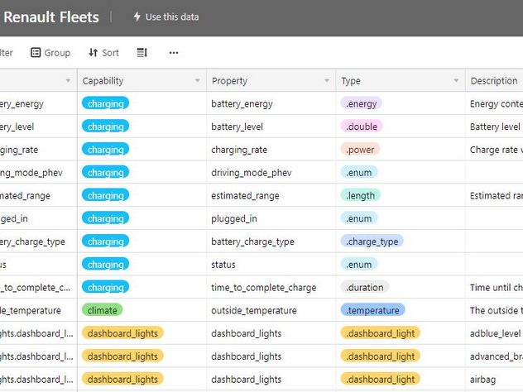Click charging tag in charging_rate row

point(105,150)
